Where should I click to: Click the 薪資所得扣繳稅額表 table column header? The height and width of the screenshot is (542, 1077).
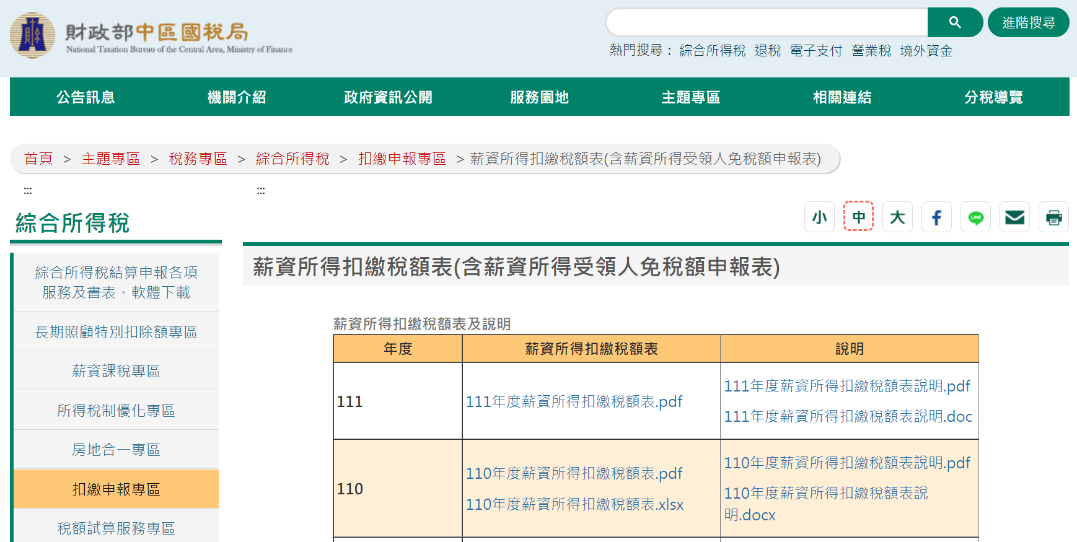point(591,349)
